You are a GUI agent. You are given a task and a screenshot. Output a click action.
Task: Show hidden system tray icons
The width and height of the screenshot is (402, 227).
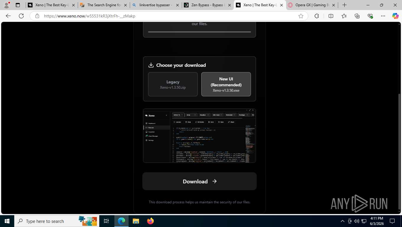coord(343,221)
